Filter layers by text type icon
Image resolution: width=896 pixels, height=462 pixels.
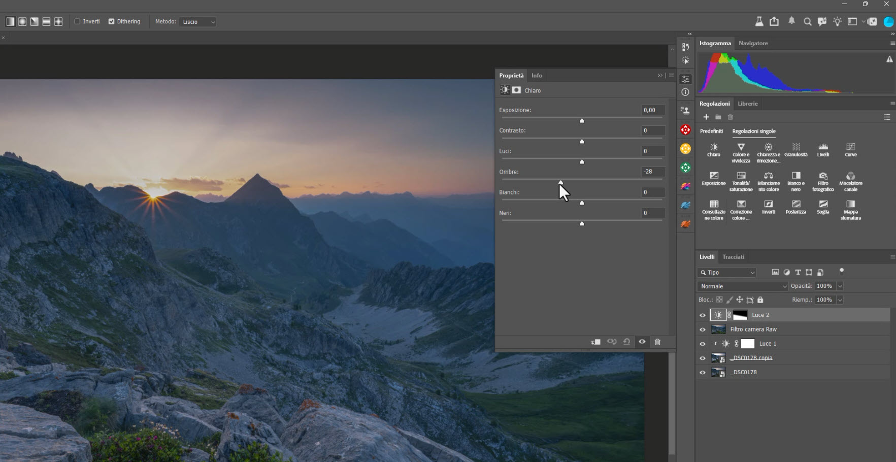[798, 272]
